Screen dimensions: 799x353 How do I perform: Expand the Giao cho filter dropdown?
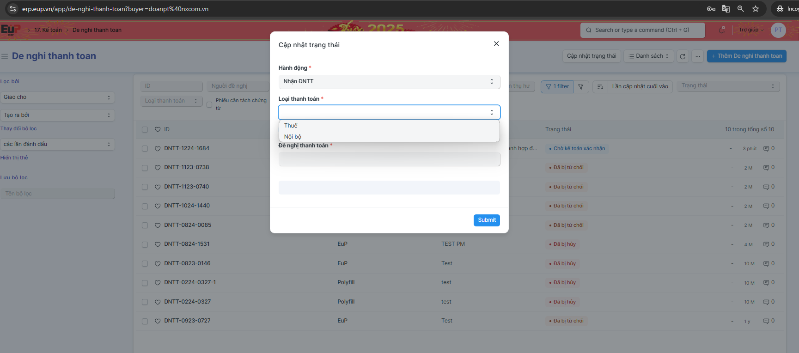(x=57, y=97)
